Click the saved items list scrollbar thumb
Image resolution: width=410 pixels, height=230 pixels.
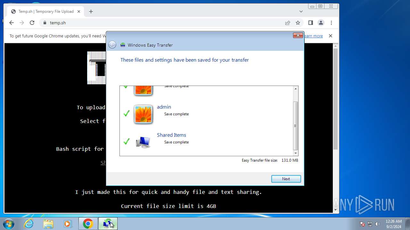coord(296,126)
